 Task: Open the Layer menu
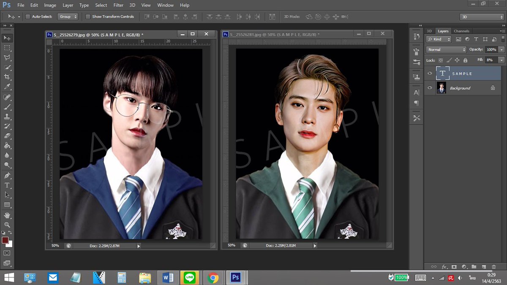(x=68, y=5)
